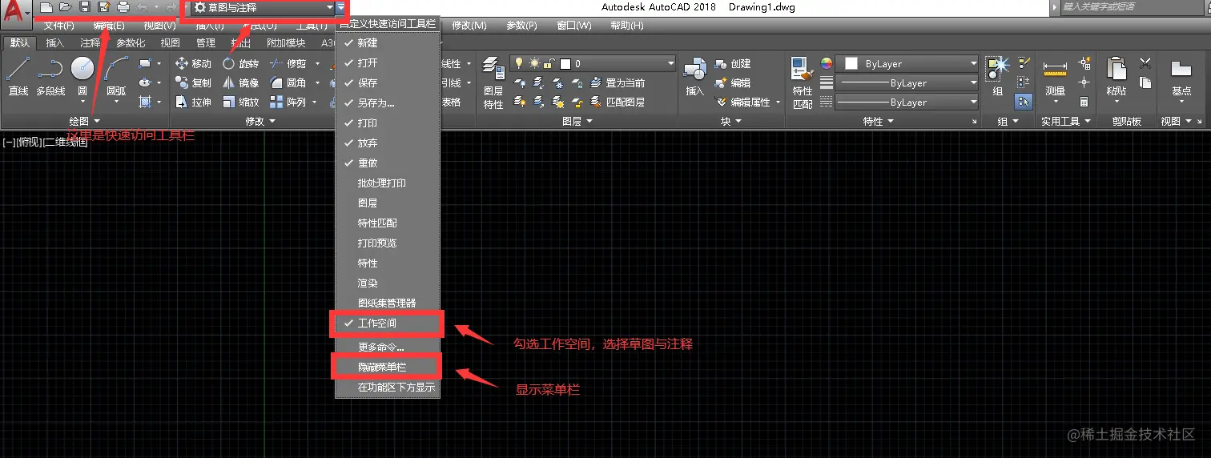Uncheck 重做 in the customize menu
1211x458 pixels.
click(388, 163)
